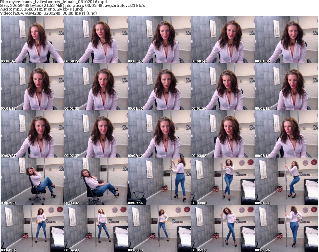The image size is (319, 252).
Task: Select the thumbnail frame stamped 00:04:47
Action: point(96,228)
